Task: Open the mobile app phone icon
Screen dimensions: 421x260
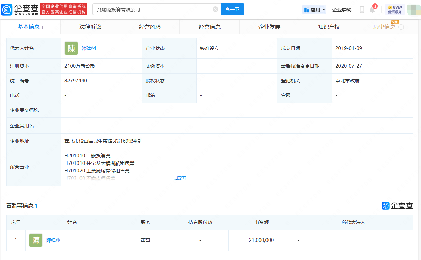Action: point(362,10)
